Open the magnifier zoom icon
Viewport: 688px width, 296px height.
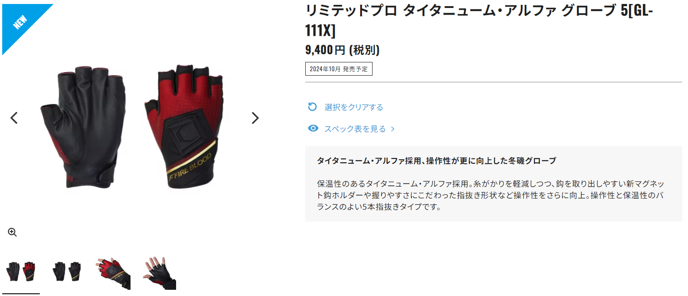tap(12, 232)
